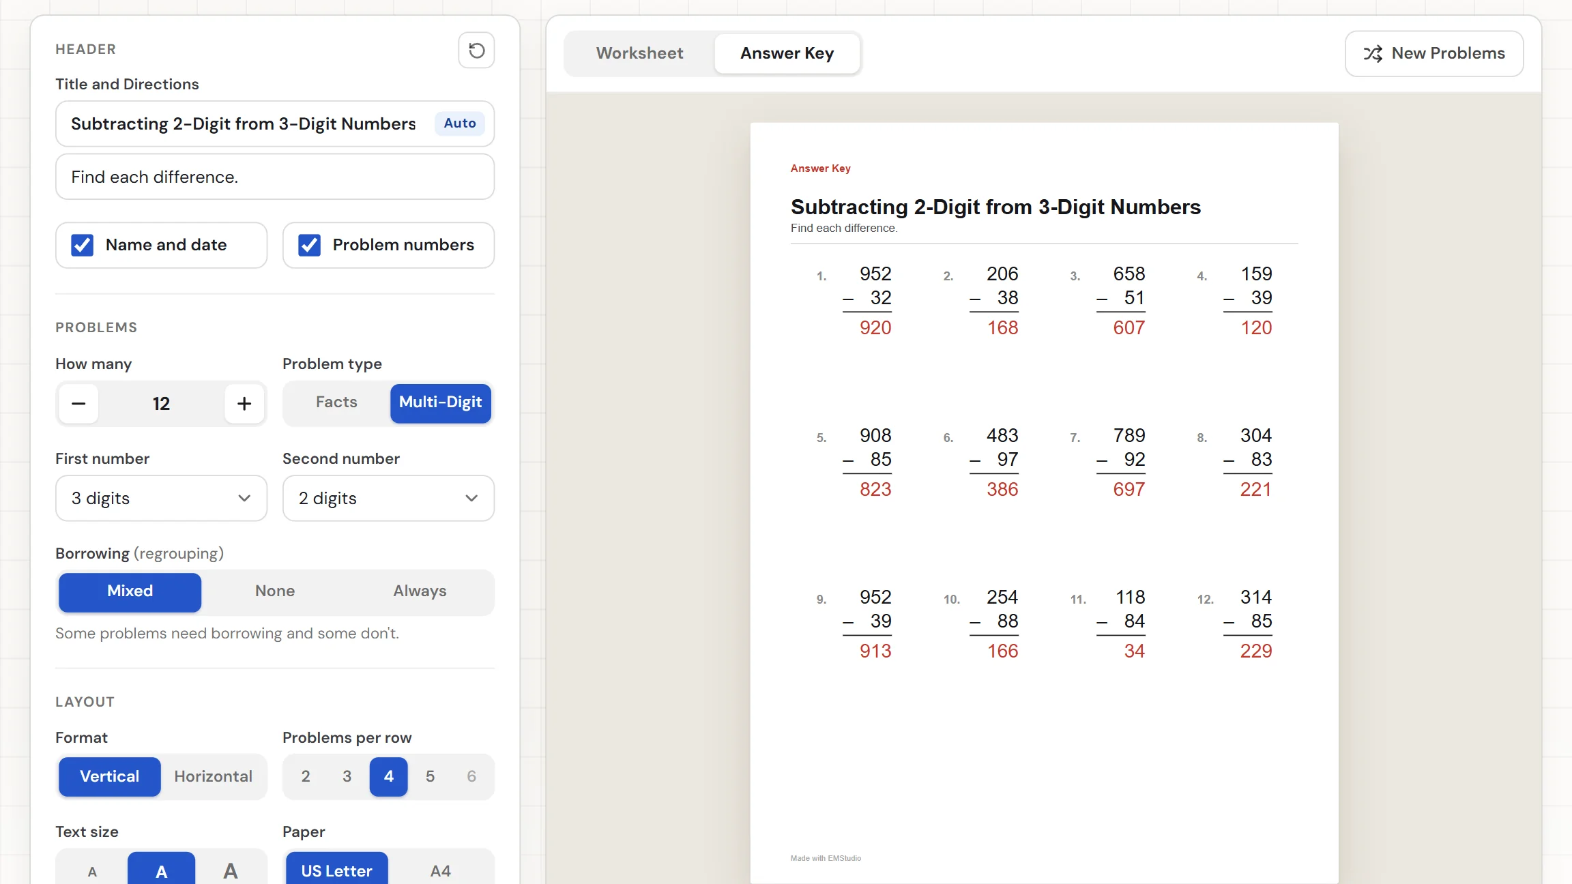
Task: Set 4 problems per row
Action: tap(389, 777)
